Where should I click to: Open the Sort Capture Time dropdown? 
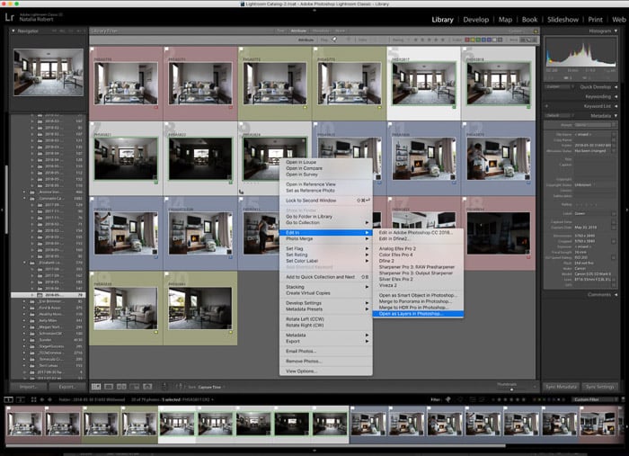tap(211, 387)
